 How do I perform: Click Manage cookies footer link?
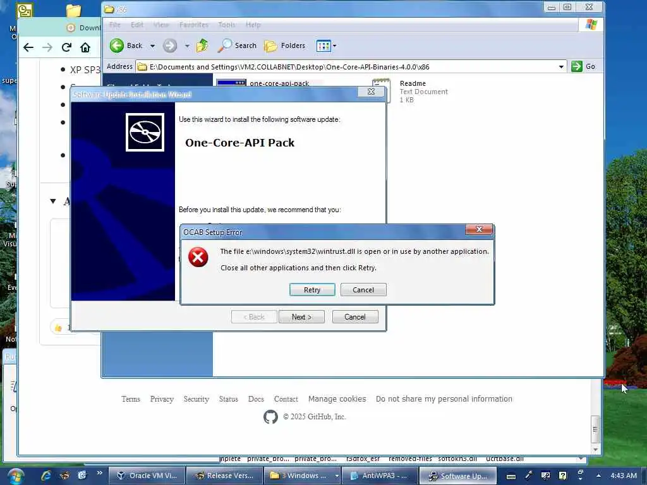tap(337, 399)
